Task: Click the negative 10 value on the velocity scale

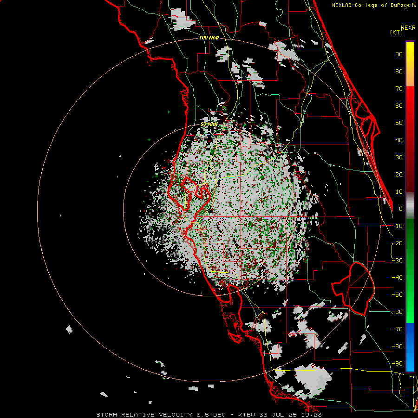Action: pos(397,226)
